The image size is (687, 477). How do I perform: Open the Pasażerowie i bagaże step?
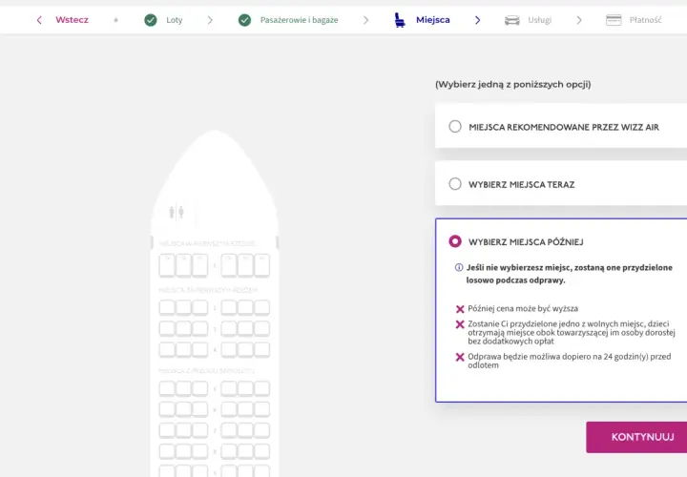(x=299, y=20)
